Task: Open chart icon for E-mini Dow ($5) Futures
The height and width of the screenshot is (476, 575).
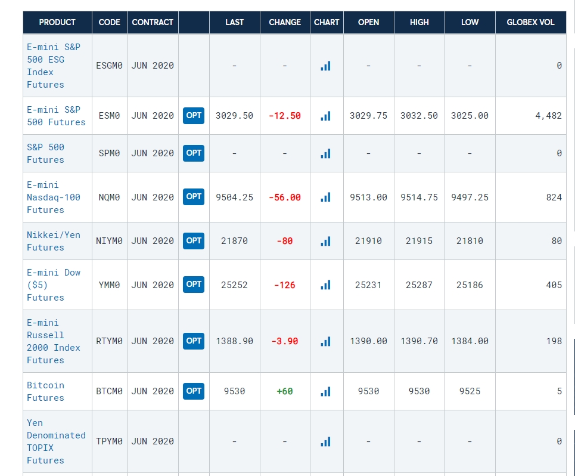Action: (326, 285)
